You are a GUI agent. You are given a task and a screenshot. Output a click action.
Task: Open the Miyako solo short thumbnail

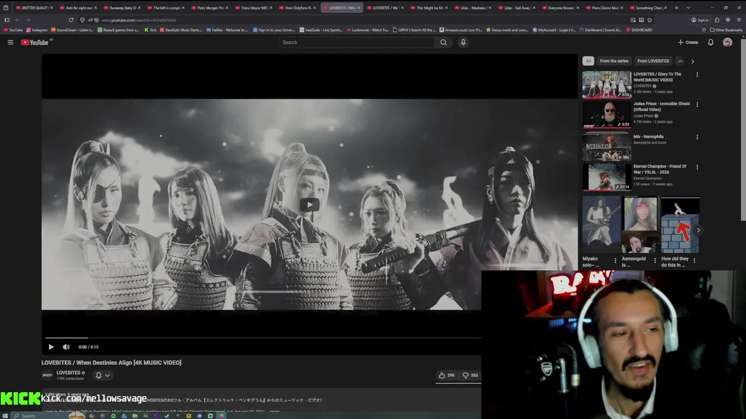tap(601, 224)
